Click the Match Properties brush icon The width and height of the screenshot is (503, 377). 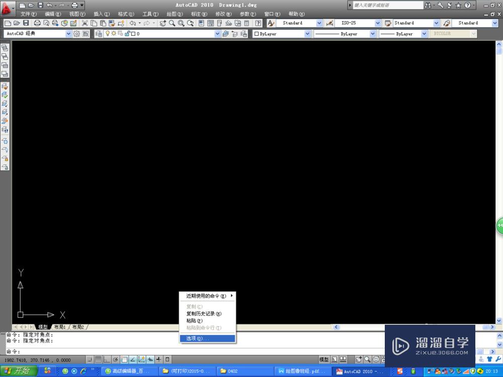point(112,23)
